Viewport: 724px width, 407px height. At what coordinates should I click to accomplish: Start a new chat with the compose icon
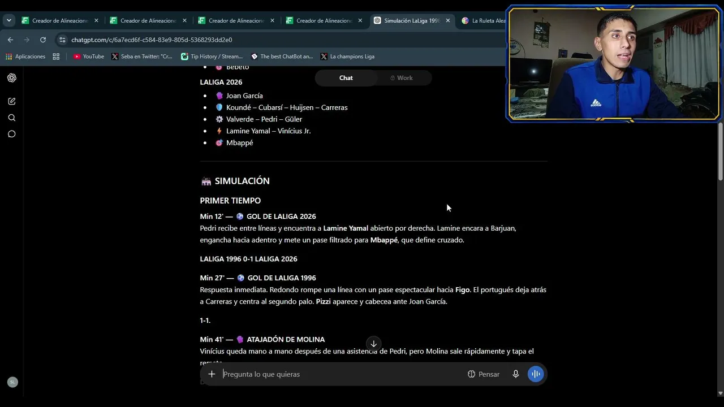pyautogui.click(x=11, y=101)
